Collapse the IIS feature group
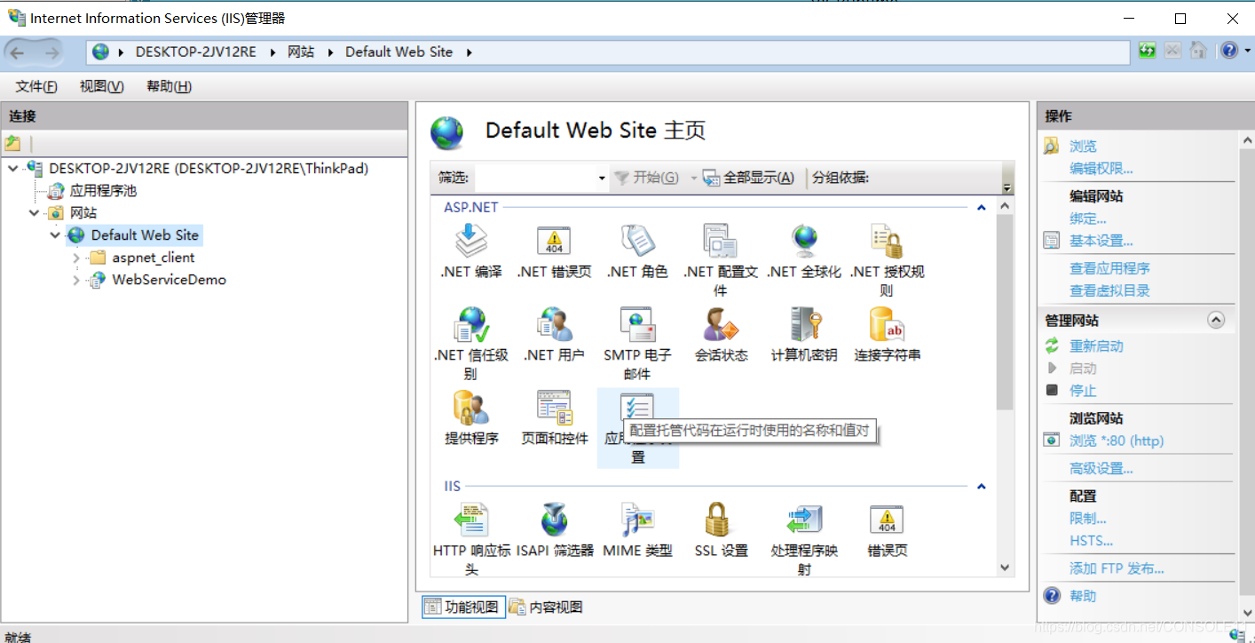 tap(982, 487)
